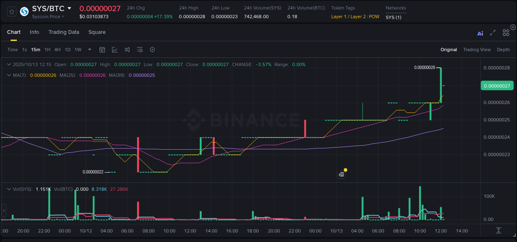Open the calendar date-range picker
The height and width of the screenshot is (242, 517).
[x=102, y=50]
